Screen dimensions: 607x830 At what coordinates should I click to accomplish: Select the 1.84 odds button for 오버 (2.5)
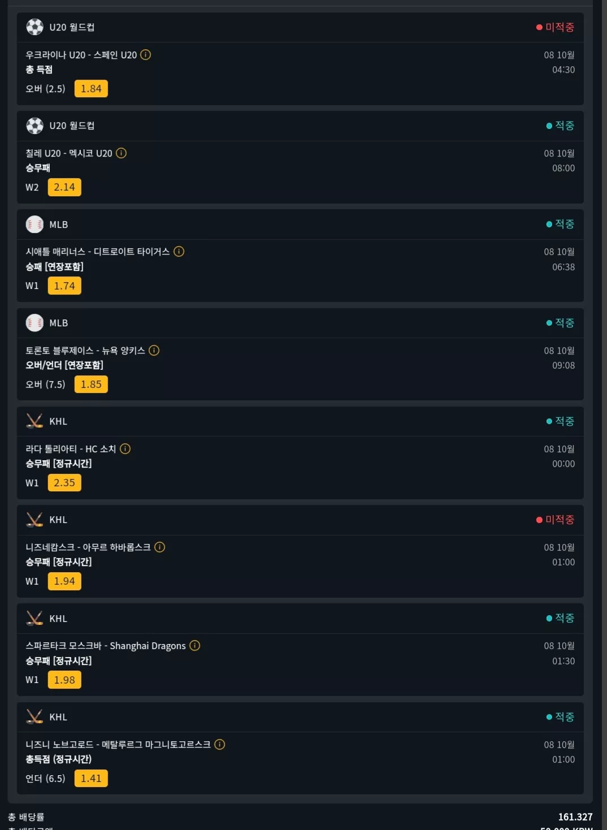click(x=91, y=89)
